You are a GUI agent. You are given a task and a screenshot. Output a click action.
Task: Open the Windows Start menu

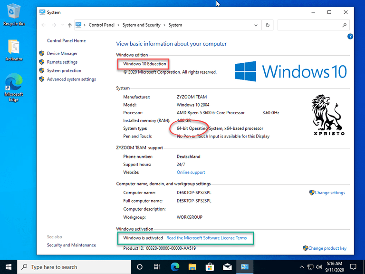point(9,267)
